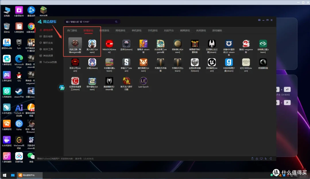Viewport: 310px width, 179px height.
Task: Switch to 推荐游戏 tab
Action: [x=104, y=31]
